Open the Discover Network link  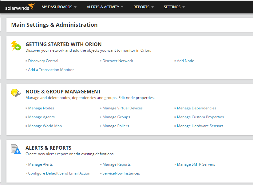(x=118, y=61)
